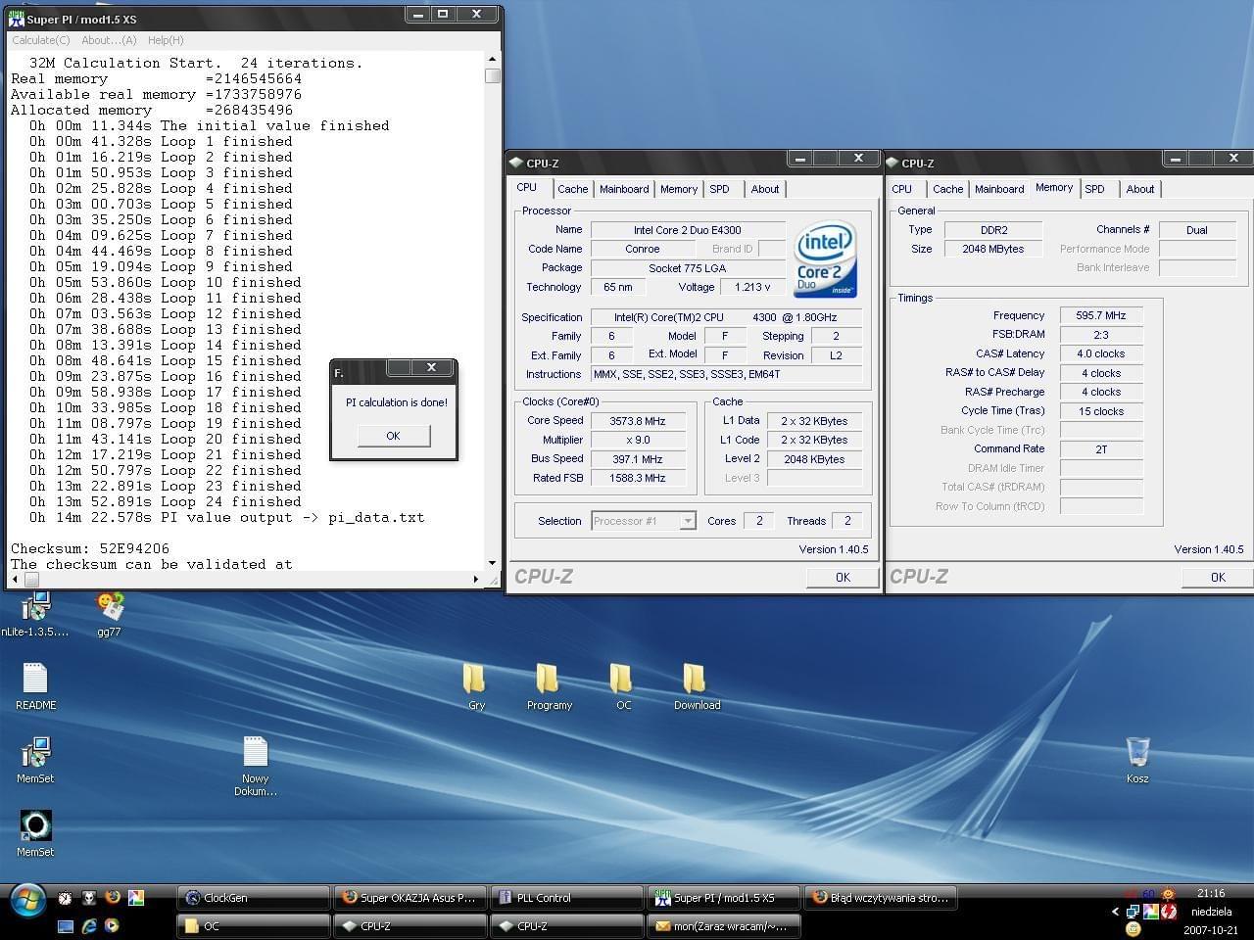The width and height of the screenshot is (1254, 940).
Task: Open the About...(A) menu in Super PI
Action: [x=109, y=40]
